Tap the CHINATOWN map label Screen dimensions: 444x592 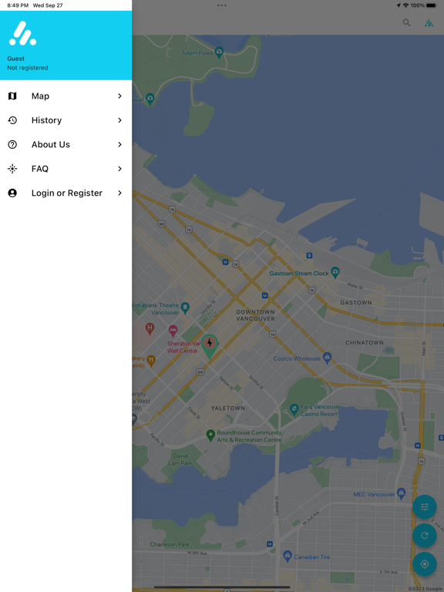365,343
